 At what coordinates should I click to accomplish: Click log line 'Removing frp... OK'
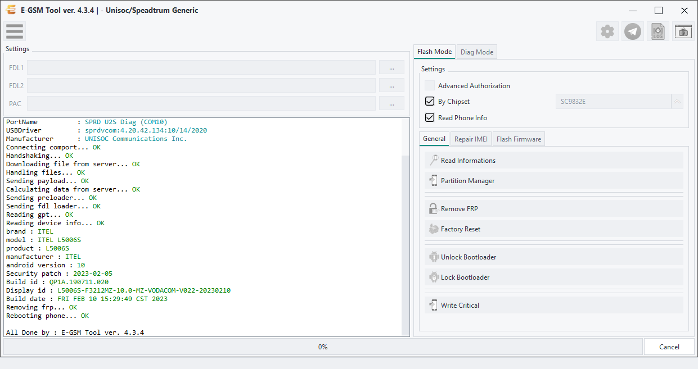click(x=42, y=307)
